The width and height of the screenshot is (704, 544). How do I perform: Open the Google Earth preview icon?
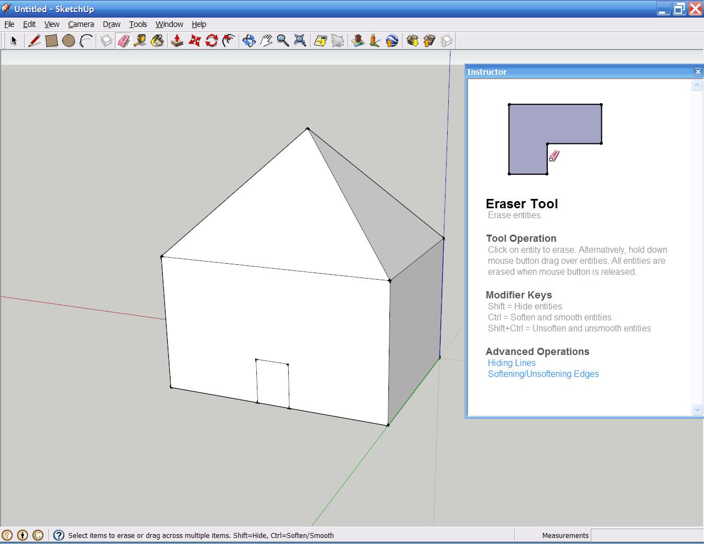click(x=391, y=40)
